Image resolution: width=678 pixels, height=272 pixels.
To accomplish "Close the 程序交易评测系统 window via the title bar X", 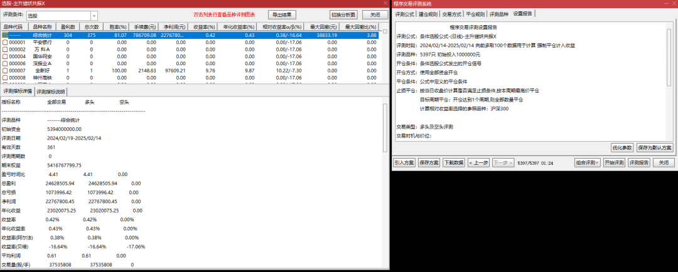I will click(673, 4).
